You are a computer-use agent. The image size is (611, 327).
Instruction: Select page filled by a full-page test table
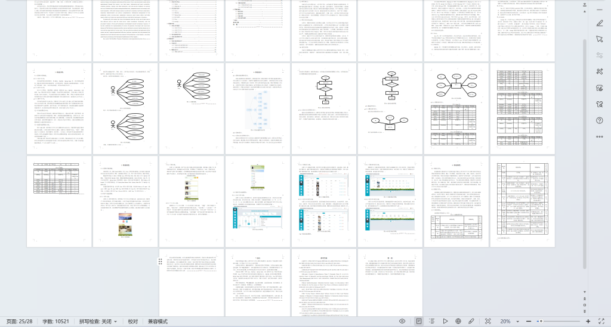[x=523, y=201]
